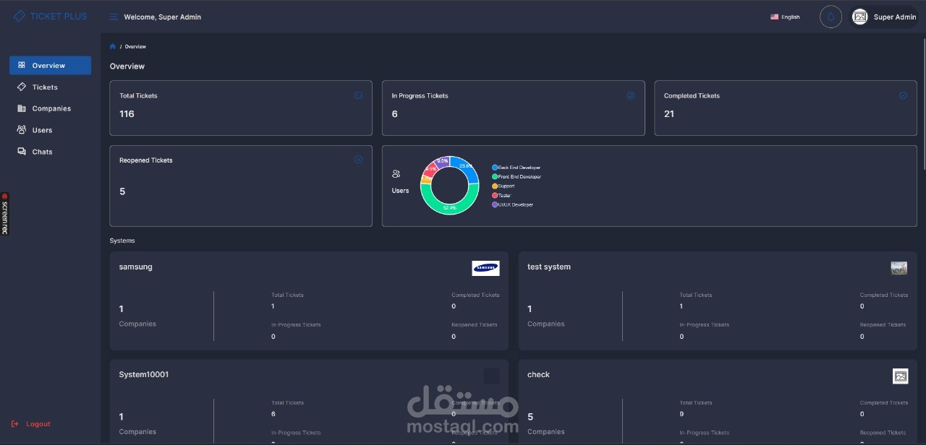Click the Users group icon in sidebar
Screen dimensions: 926x445
[x=22, y=130]
